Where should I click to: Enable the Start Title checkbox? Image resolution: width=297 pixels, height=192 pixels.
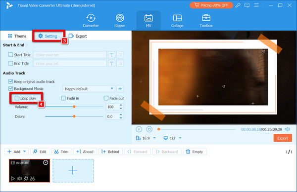click(10, 55)
